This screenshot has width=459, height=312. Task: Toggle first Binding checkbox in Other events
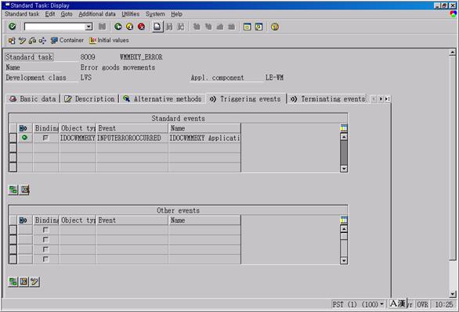(x=45, y=230)
